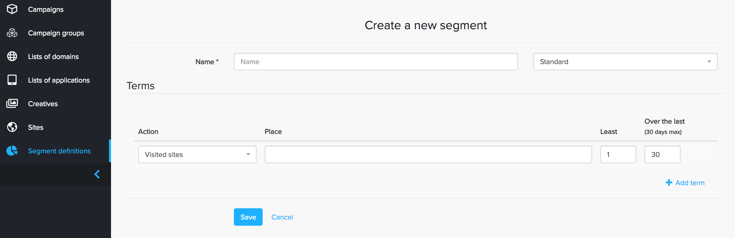Focus the segment Name input field

click(x=375, y=62)
